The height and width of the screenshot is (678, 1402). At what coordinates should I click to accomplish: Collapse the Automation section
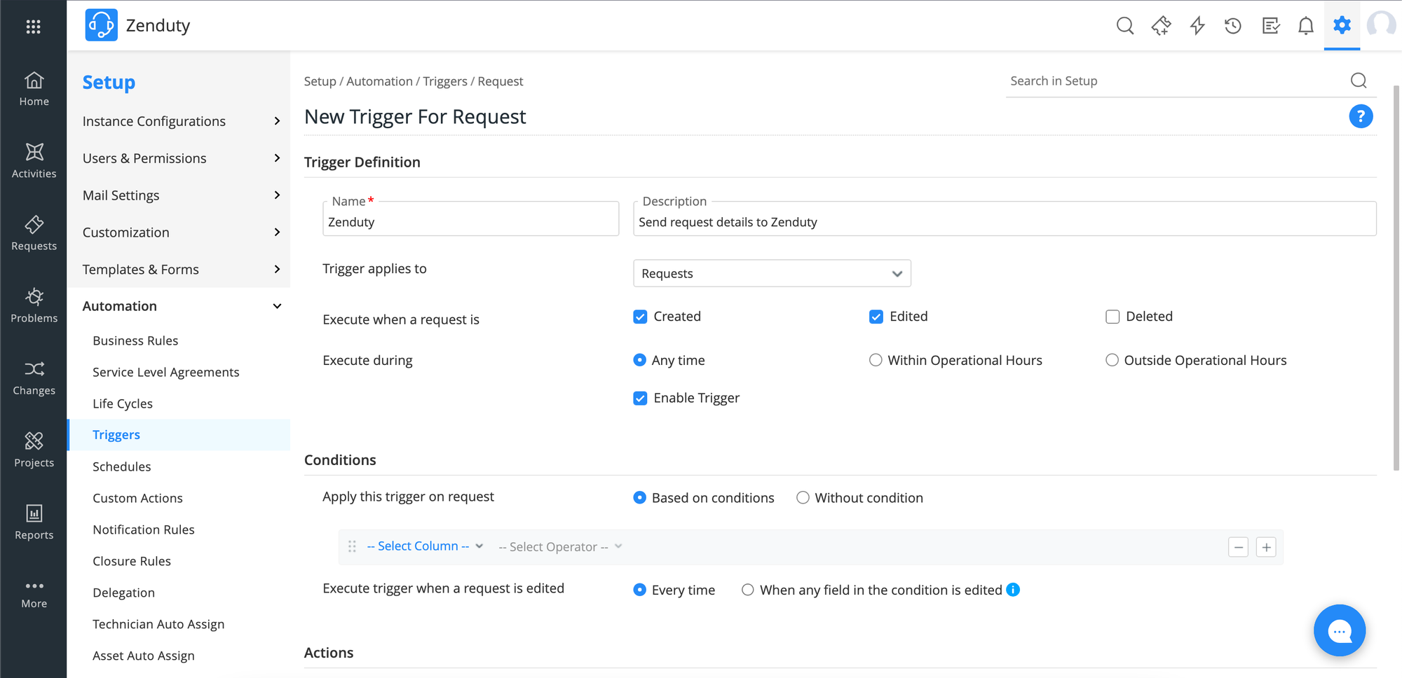(181, 306)
